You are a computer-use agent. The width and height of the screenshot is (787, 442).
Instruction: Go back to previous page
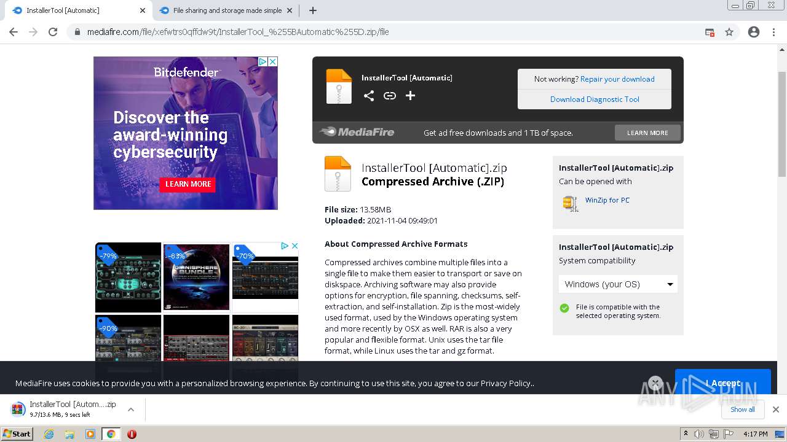coord(14,32)
